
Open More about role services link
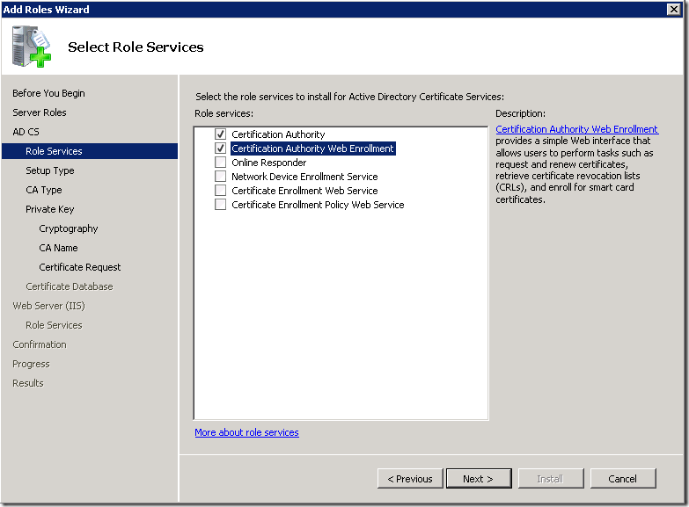click(246, 432)
